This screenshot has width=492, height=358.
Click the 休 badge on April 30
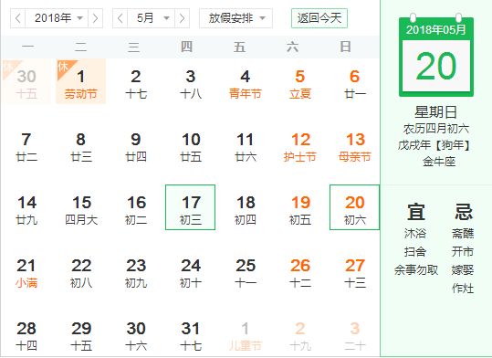tap(8, 67)
